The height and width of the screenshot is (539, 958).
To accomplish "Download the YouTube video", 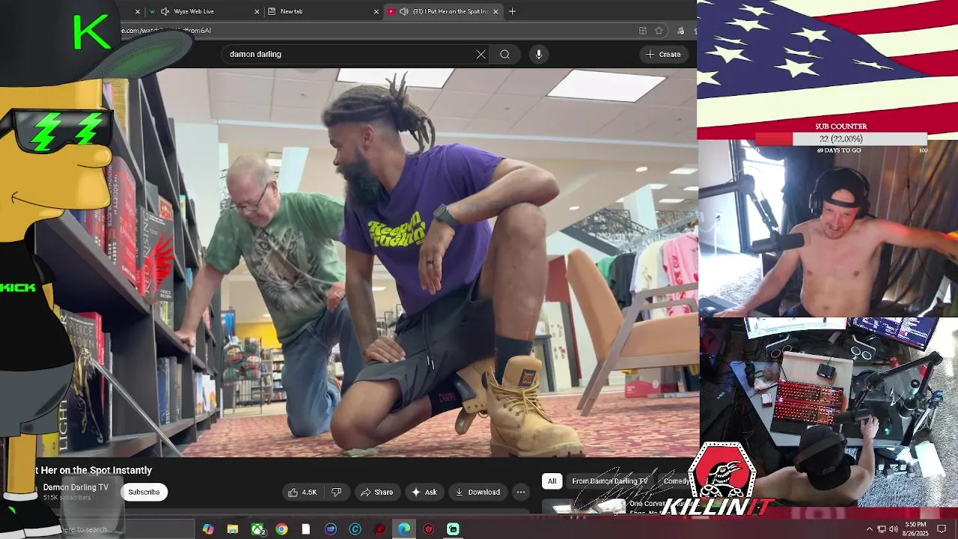I will (x=478, y=492).
